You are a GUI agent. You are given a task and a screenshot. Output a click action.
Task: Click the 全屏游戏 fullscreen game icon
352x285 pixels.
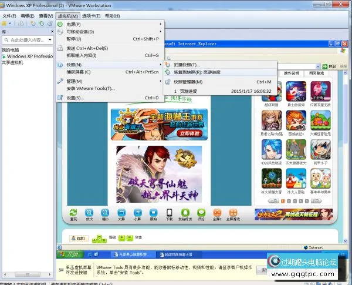233,213
